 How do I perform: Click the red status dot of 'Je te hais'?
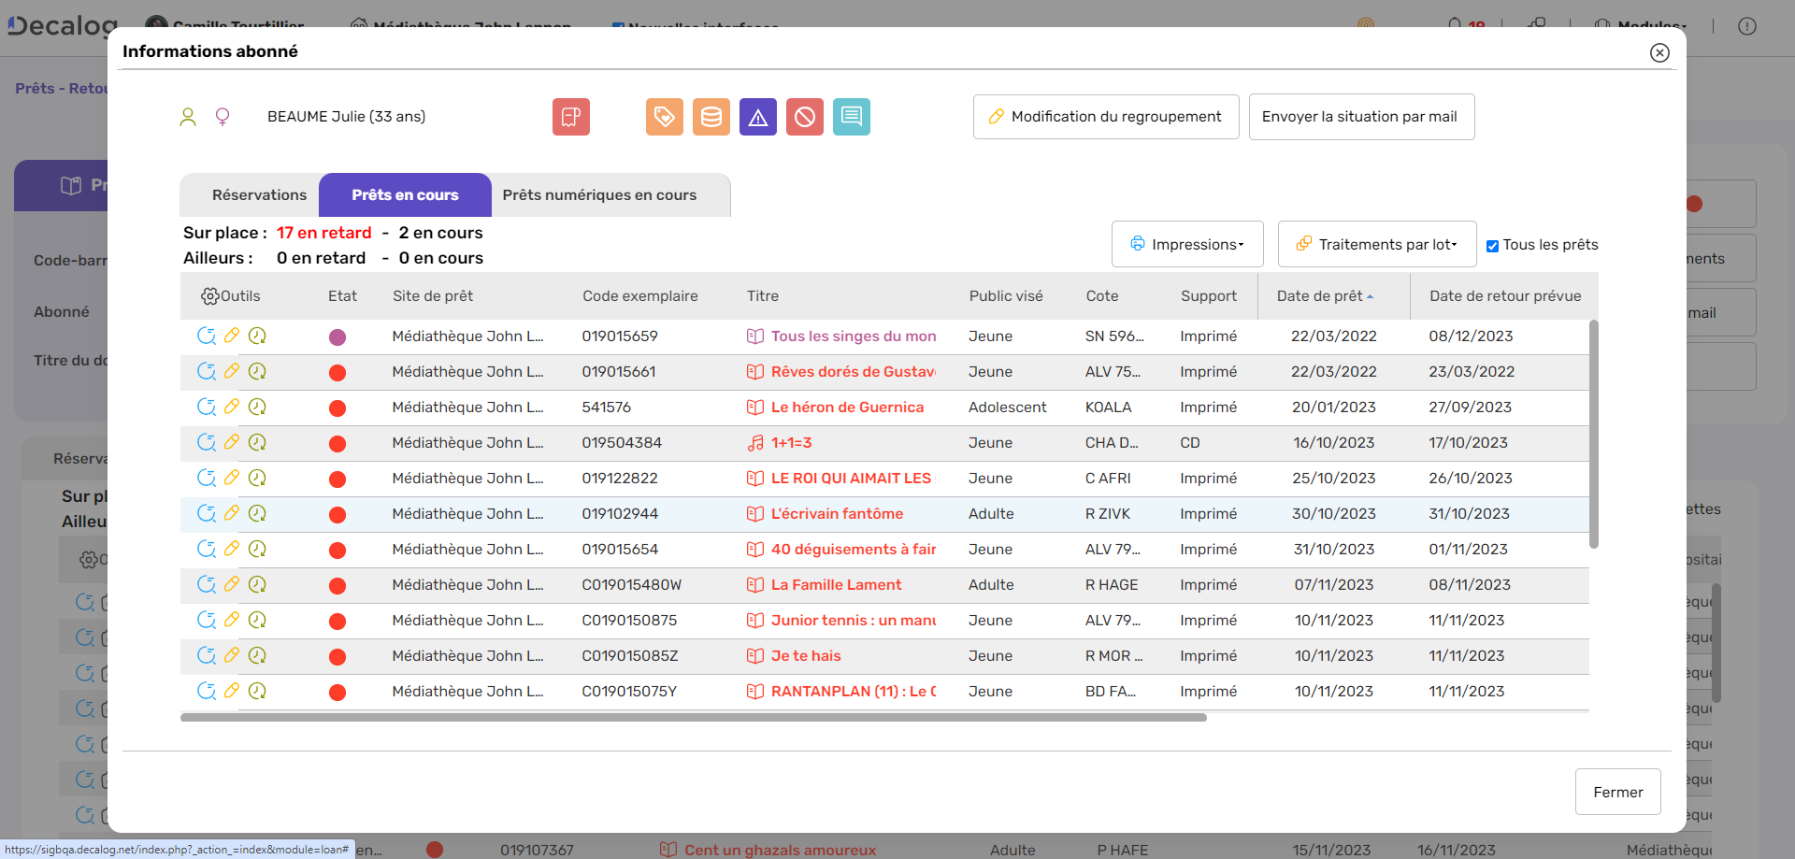click(337, 656)
